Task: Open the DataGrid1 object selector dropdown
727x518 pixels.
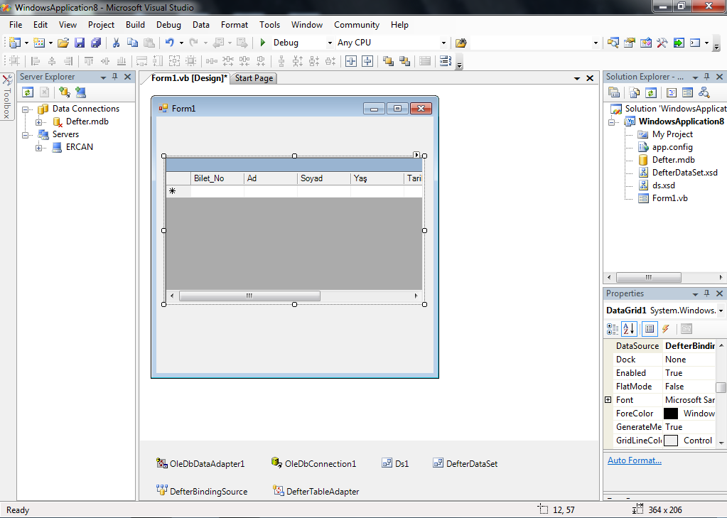Action: point(721,311)
